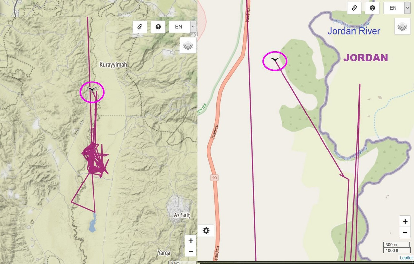The height and width of the screenshot is (264, 414).
Task: Click the Kurayyimah place label
Action: pos(113,65)
